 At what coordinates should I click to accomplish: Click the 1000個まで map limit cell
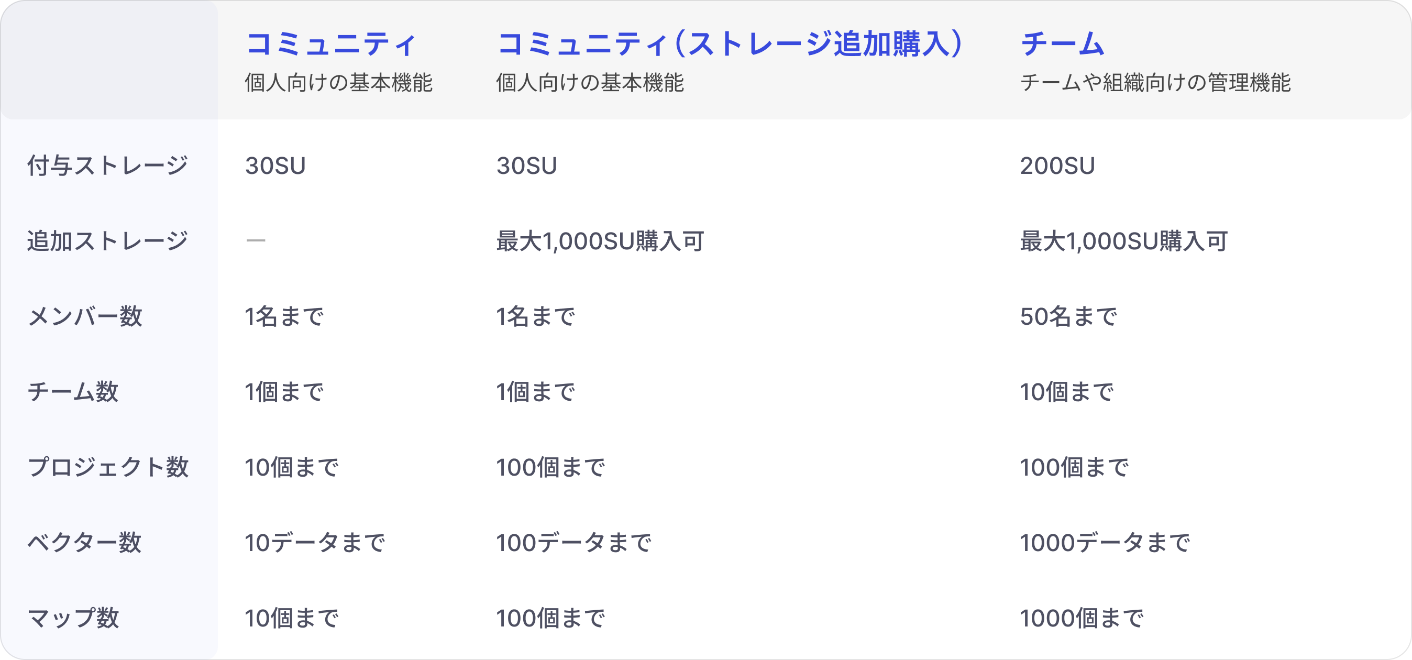[1081, 618]
